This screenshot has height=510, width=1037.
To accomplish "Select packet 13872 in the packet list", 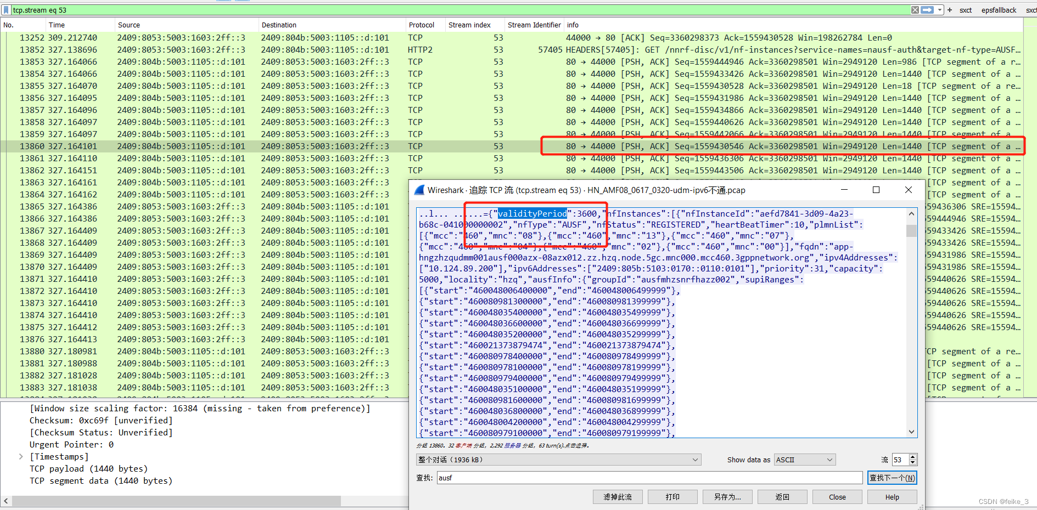I will [x=204, y=291].
